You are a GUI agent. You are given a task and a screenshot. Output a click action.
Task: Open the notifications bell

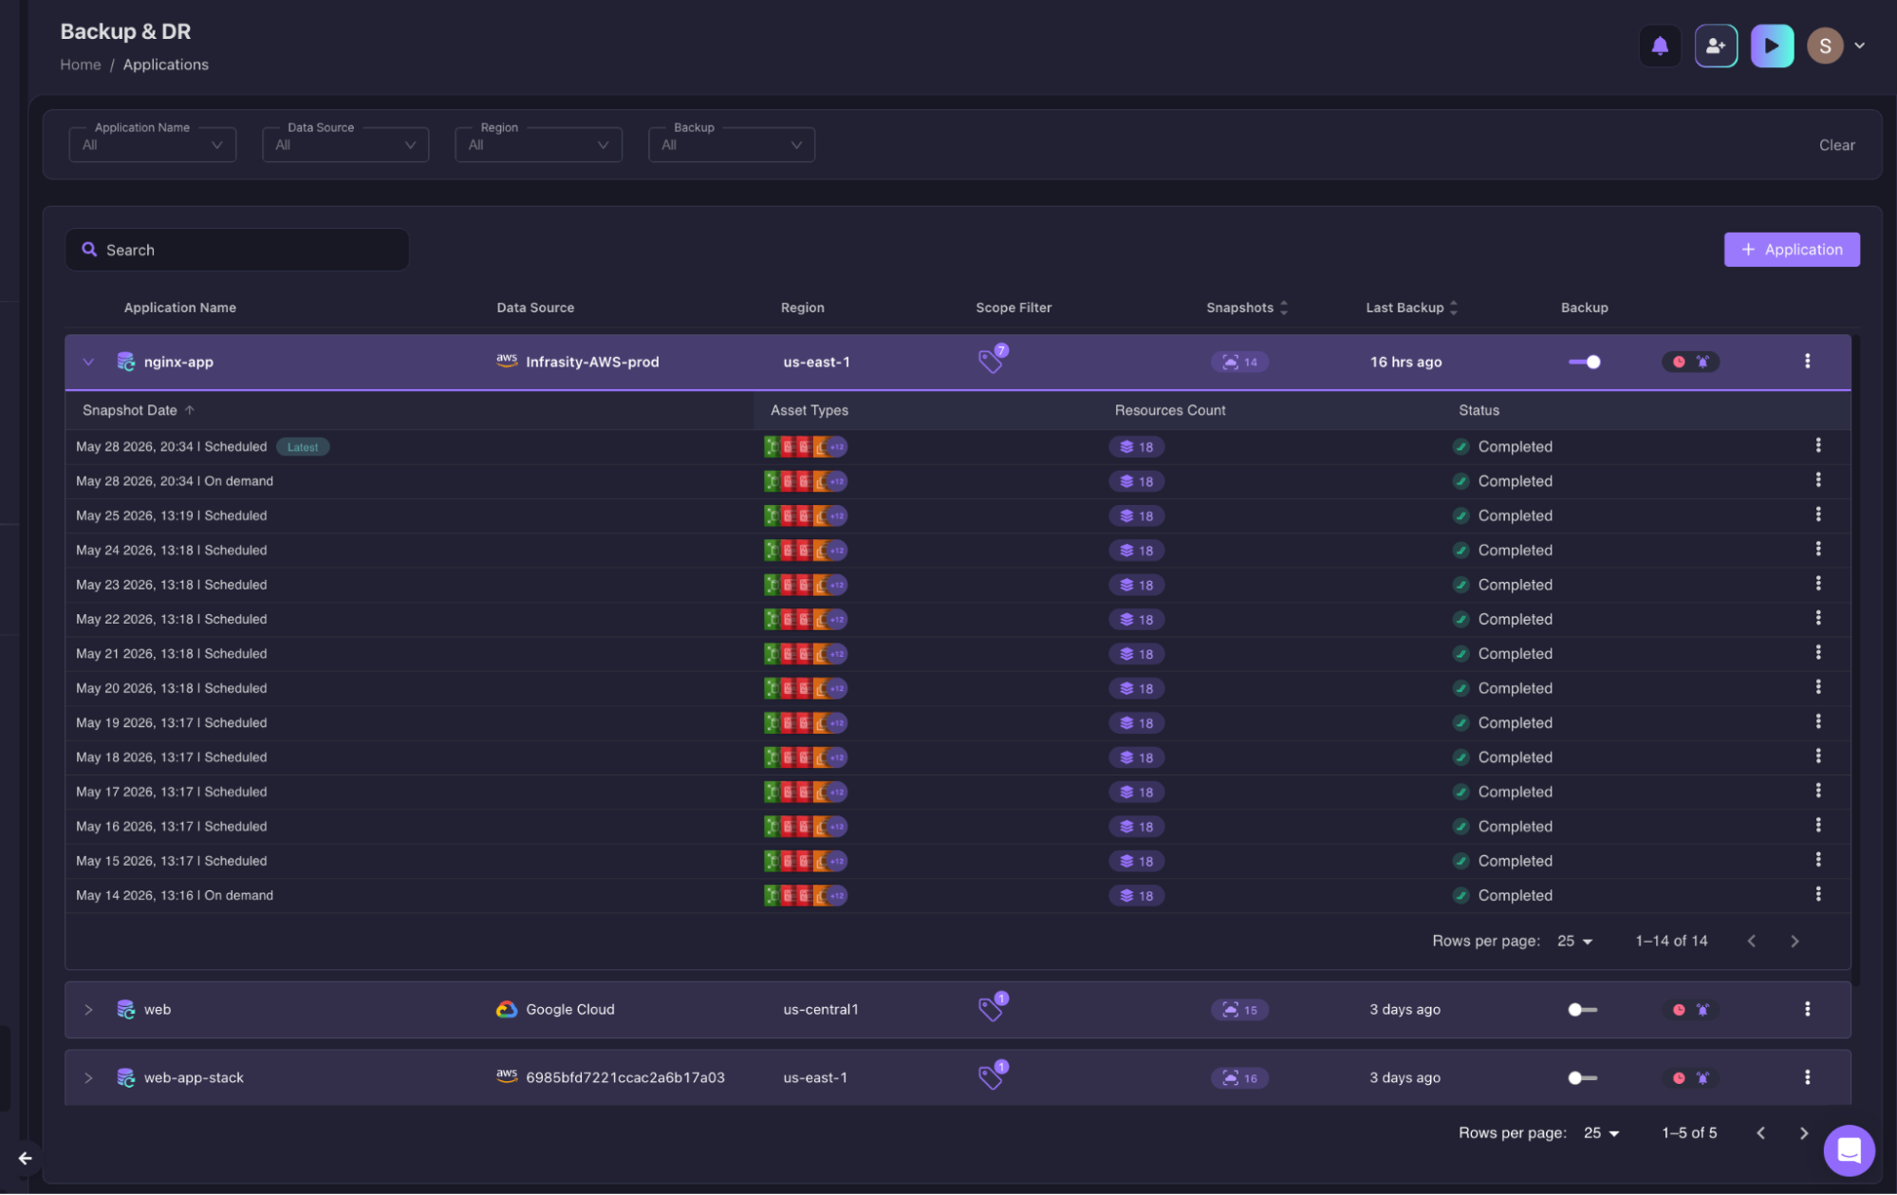click(1660, 46)
